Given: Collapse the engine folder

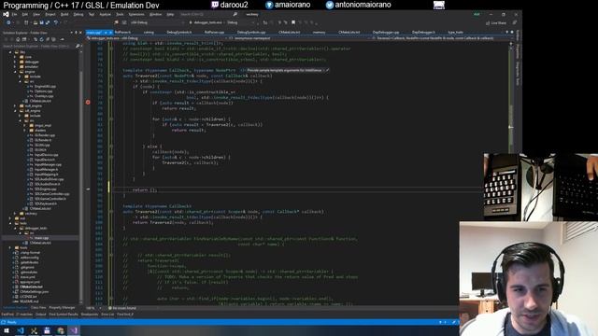Looking at the screenshot, I should click(x=15, y=72).
